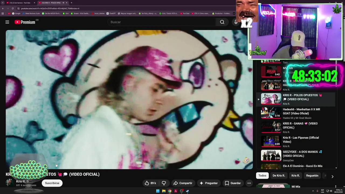Open the Google bookmark
Viewport: 345px width, 194px height.
(x=16, y=13)
